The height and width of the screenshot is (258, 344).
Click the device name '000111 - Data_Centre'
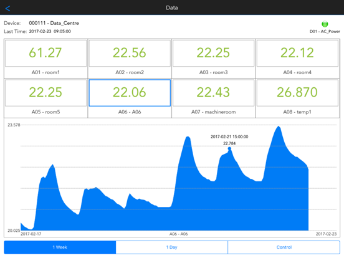(54, 23)
